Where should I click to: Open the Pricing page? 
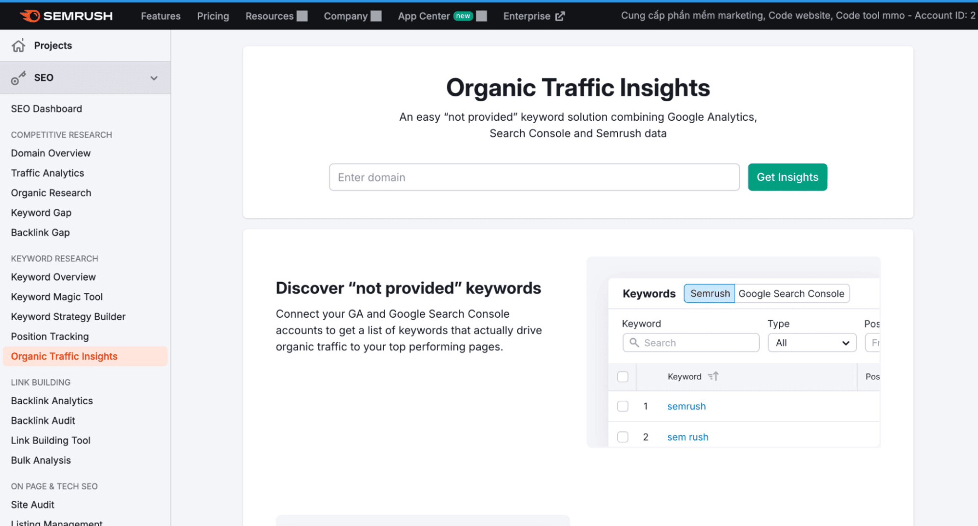tap(213, 16)
